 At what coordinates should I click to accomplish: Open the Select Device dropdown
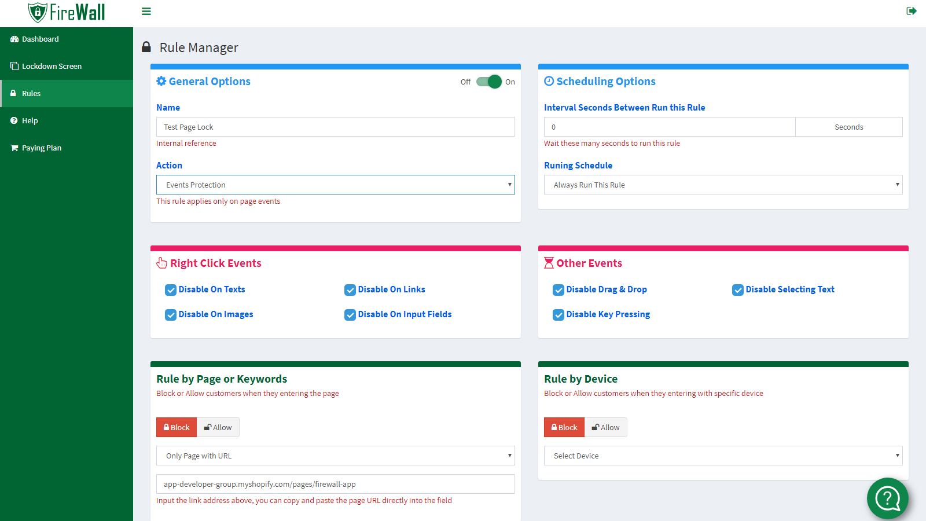723,456
